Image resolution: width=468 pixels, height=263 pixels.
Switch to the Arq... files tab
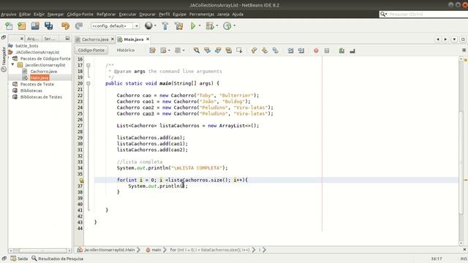32,39
